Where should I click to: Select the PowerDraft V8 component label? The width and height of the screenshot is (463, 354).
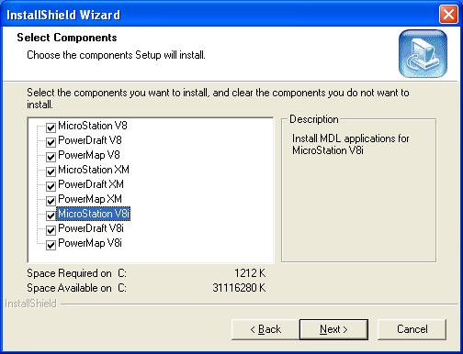coord(90,140)
